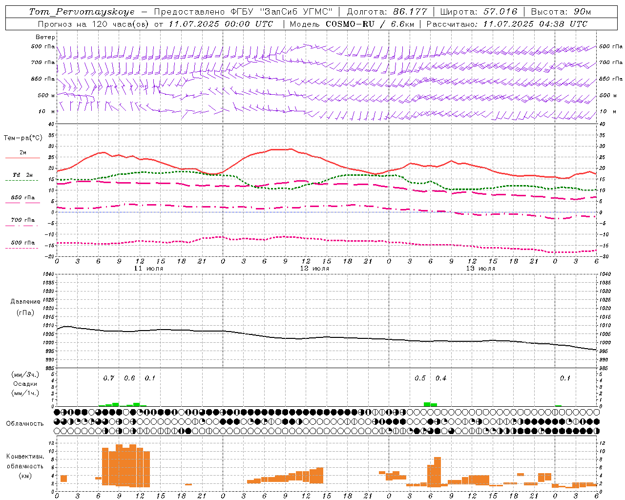
Task: Click the 'Давление' pressure label
Action: (x=25, y=302)
